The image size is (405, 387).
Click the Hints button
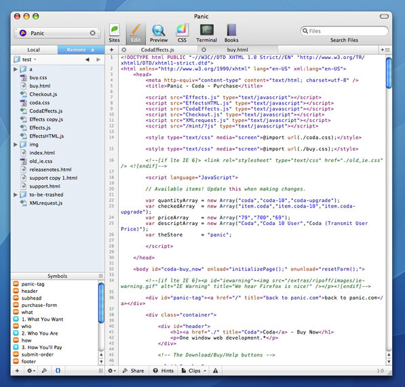[163, 371]
